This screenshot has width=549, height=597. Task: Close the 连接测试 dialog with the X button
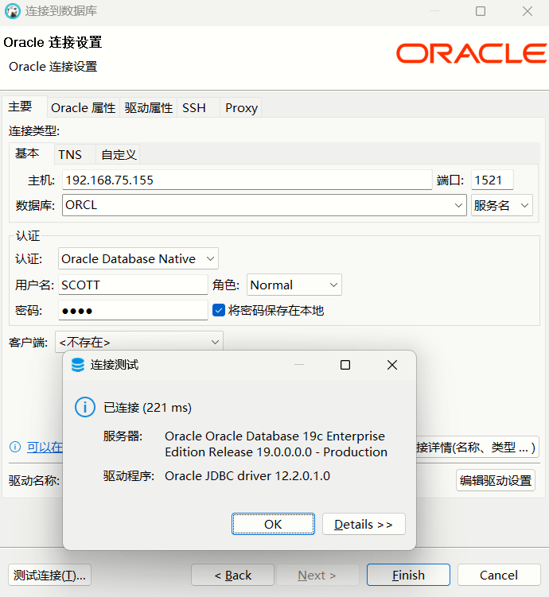point(392,365)
